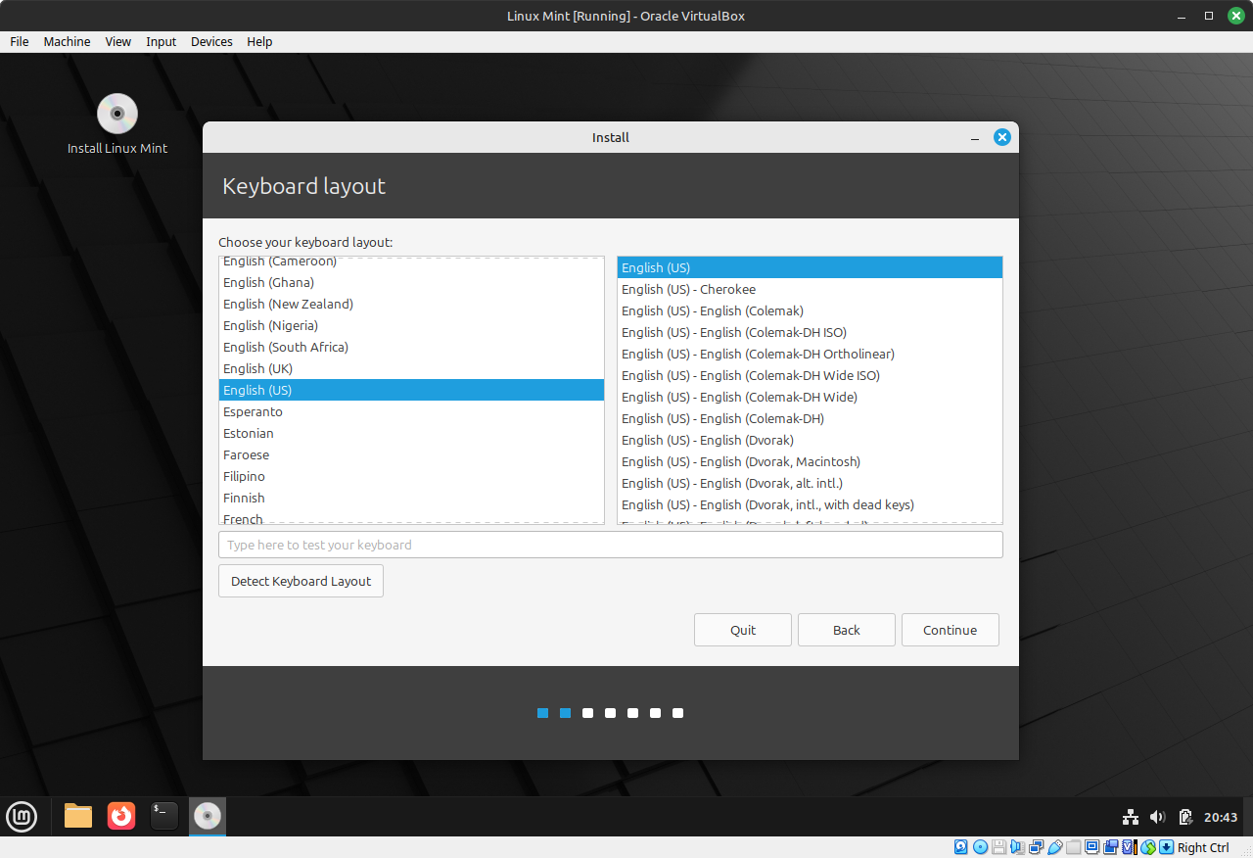Select the Install window entry in the taskbar

click(x=208, y=816)
